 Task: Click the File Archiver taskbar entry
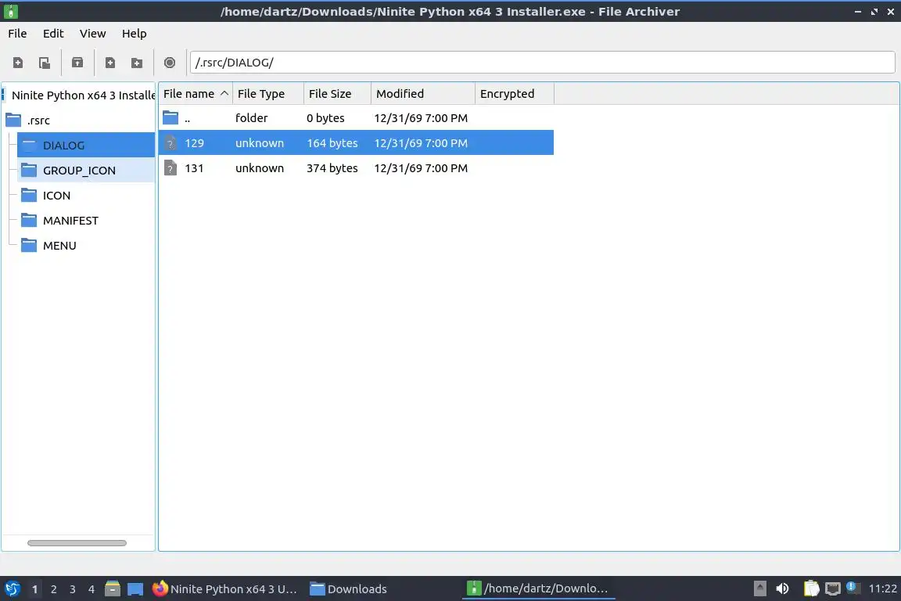coord(538,588)
